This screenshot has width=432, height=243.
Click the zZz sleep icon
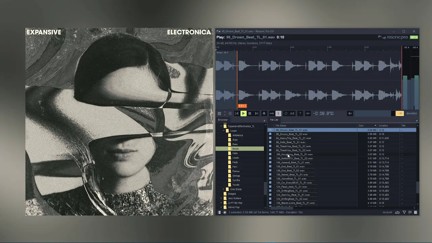coord(397,213)
